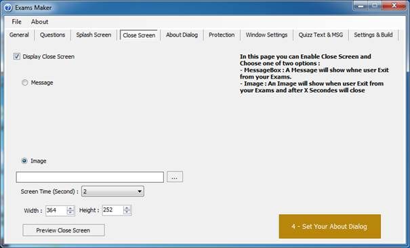Click the Height value field
The image size is (410, 248).
click(112, 210)
